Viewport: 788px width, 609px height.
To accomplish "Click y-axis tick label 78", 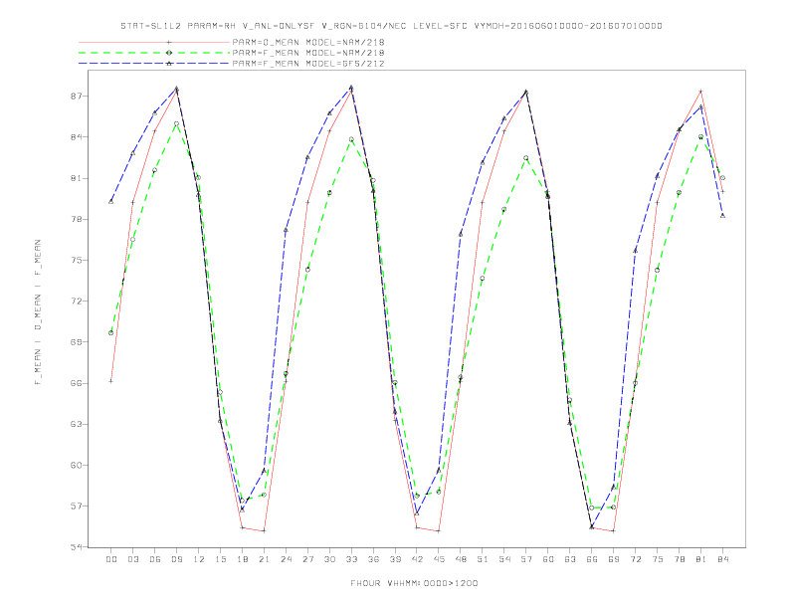I will (77, 219).
